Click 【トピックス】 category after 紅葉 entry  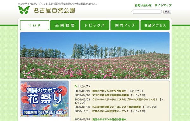[138, 111]
